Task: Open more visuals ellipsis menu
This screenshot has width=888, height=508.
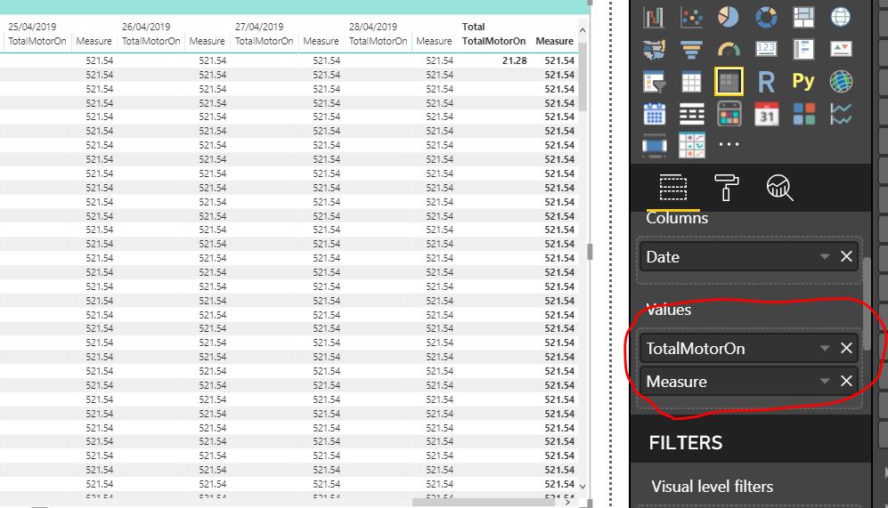Action: click(729, 144)
